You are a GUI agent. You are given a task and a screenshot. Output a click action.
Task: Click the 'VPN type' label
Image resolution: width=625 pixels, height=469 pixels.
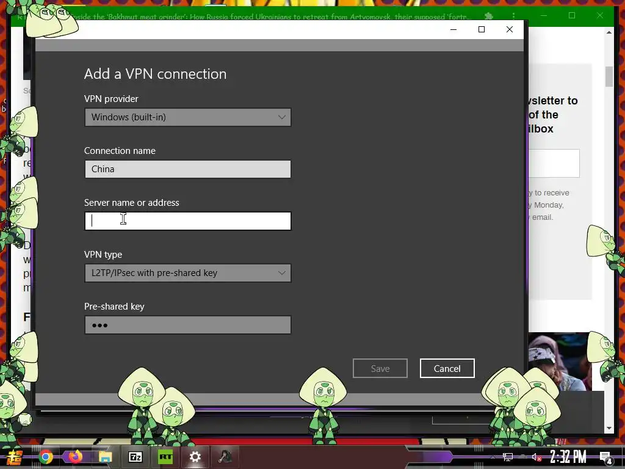coord(103,255)
